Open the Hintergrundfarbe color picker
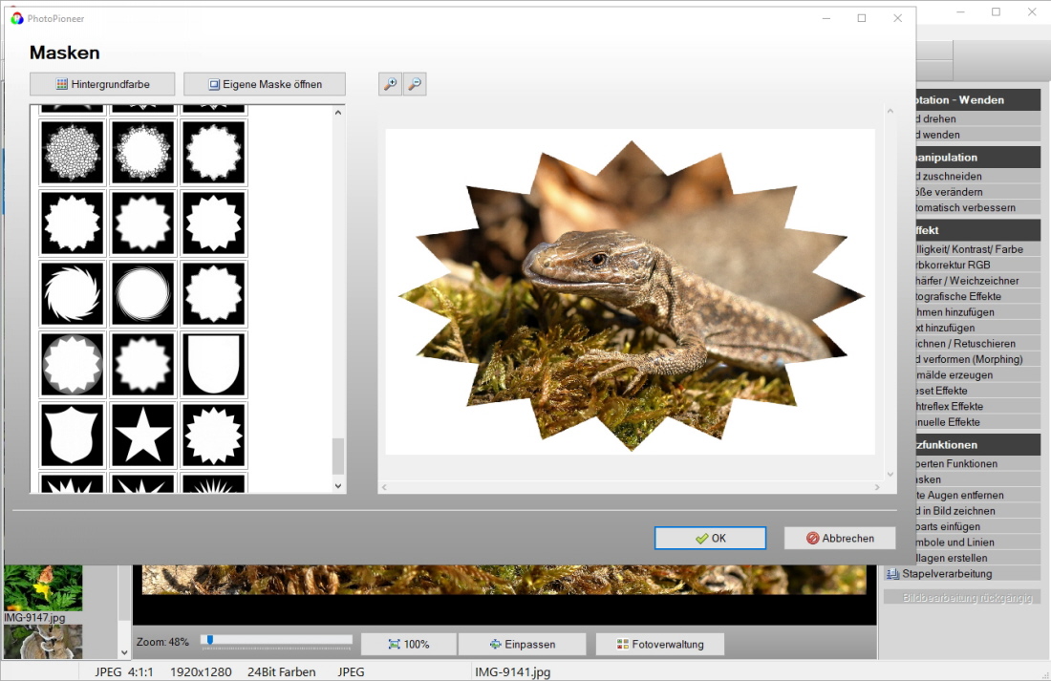Screen dimensions: 1051x681 [x=102, y=84]
